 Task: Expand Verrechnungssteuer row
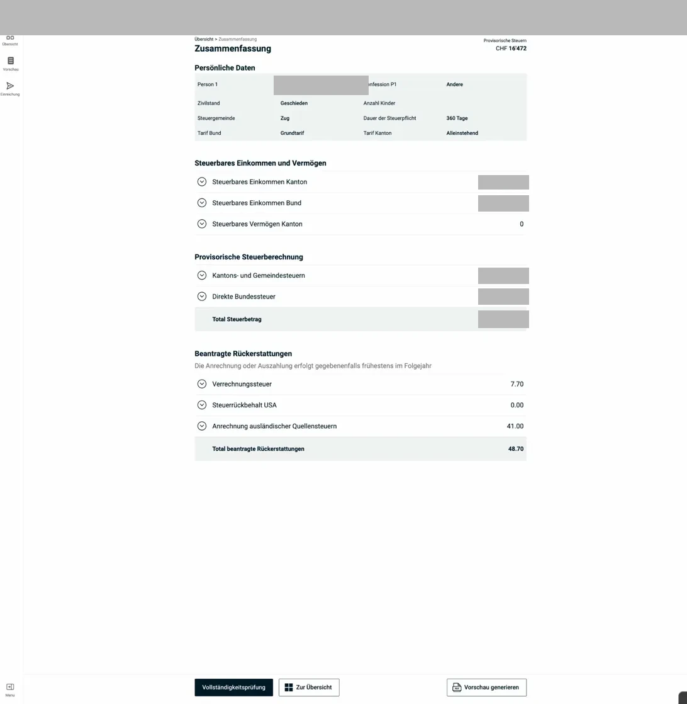202,383
